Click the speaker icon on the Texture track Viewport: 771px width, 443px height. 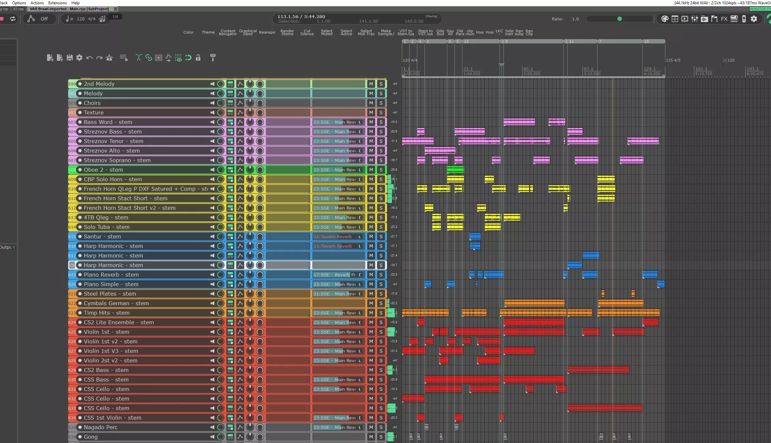[x=212, y=112]
